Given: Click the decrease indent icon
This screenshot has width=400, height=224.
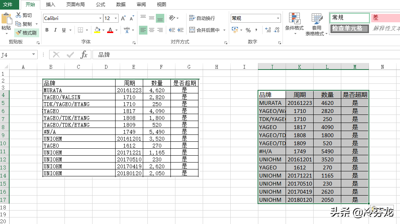Looking at the screenshot, I should [x=172, y=30].
